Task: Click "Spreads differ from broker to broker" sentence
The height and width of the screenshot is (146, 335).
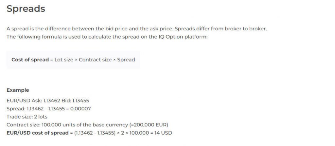Action: click(219, 29)
